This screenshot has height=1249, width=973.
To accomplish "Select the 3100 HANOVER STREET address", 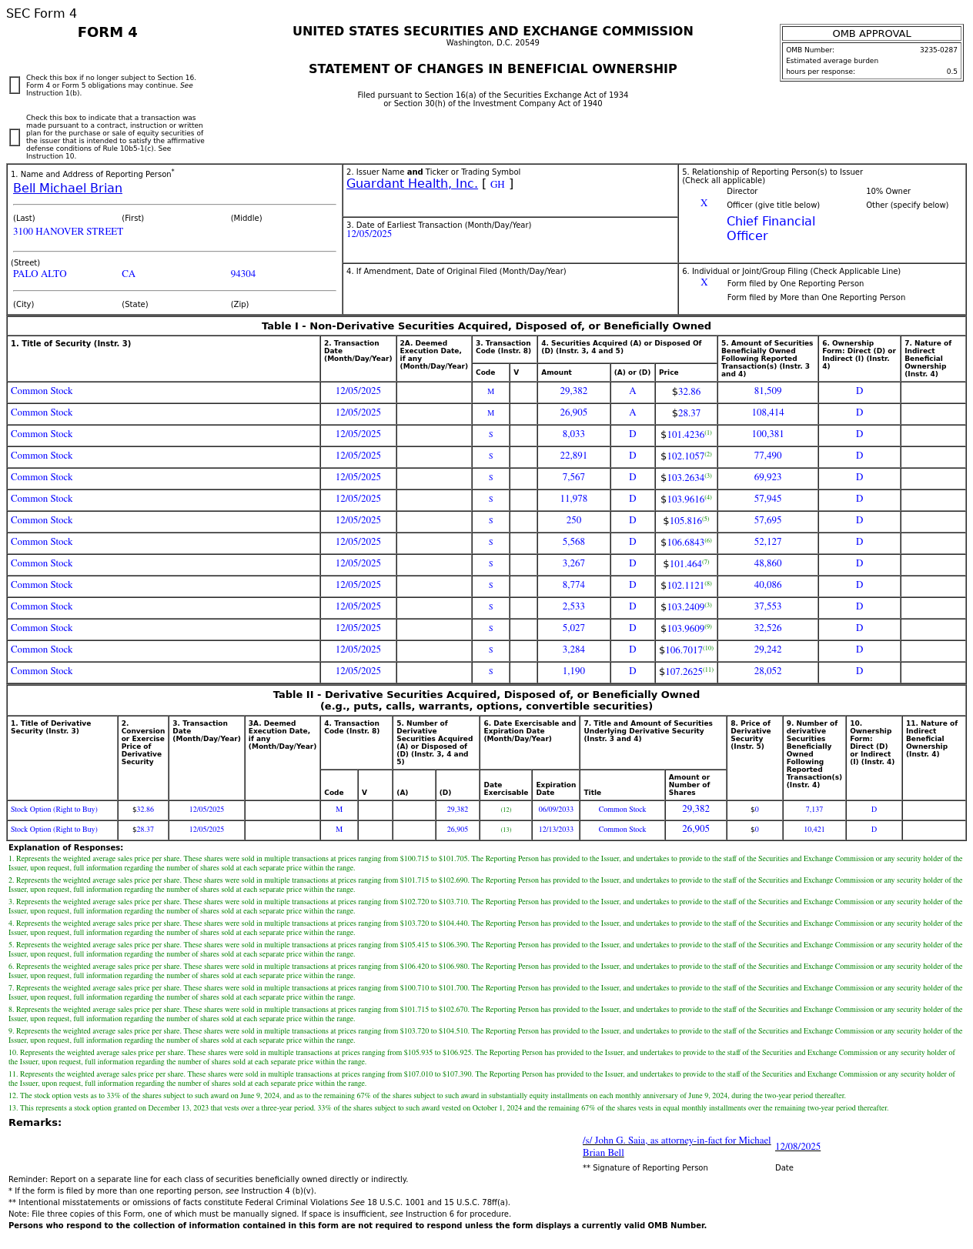I will 68,232.
